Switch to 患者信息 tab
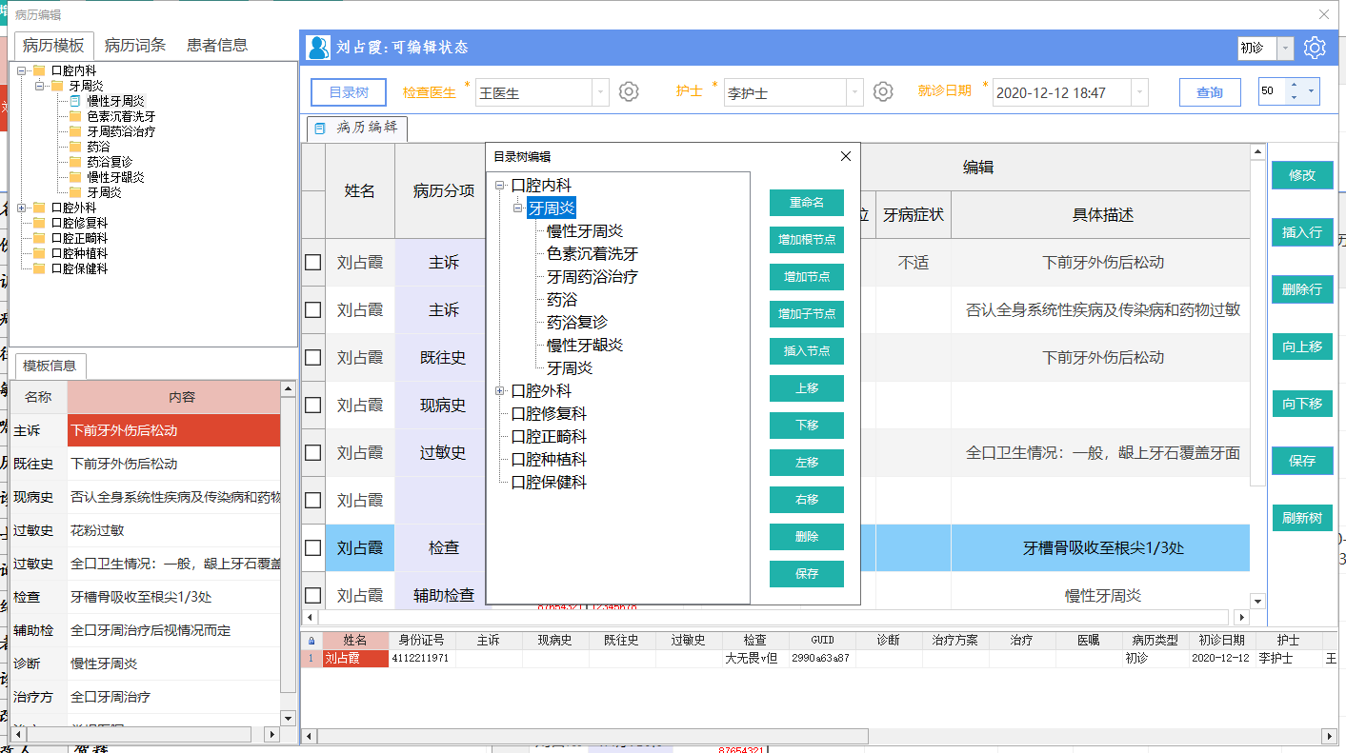The image size is (1346, 753). (x=217, y=45)
